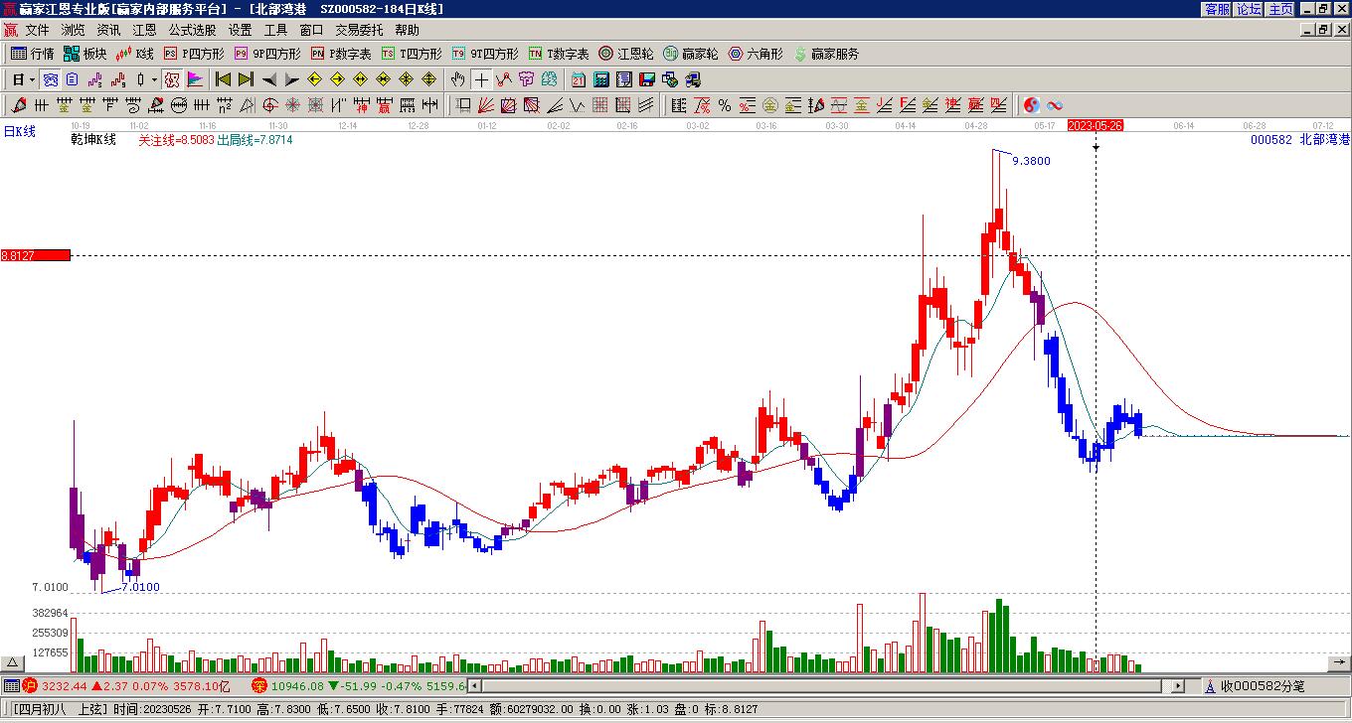Viewport: 1352px width, 723px height.
Task: Open the 浏览 menu
Action: (73, 31)
